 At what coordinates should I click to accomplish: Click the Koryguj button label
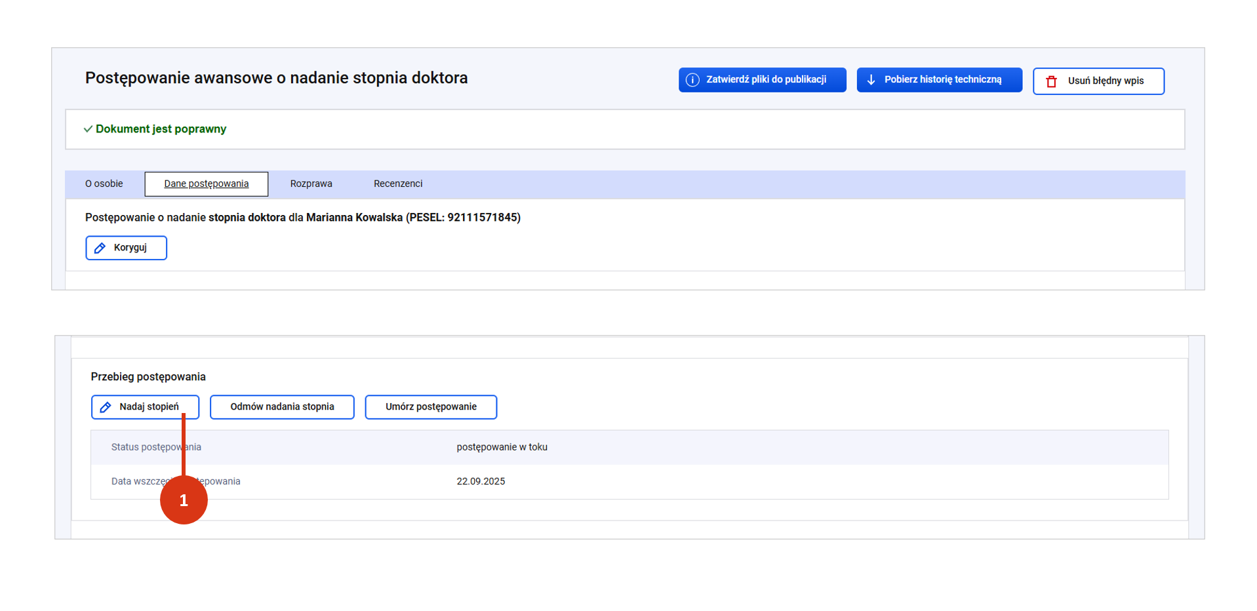pyautogui.click(x=130, y=248)
